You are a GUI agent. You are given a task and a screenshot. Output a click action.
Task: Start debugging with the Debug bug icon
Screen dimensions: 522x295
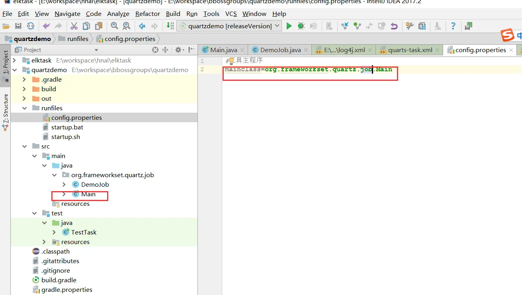pos(301,26)
